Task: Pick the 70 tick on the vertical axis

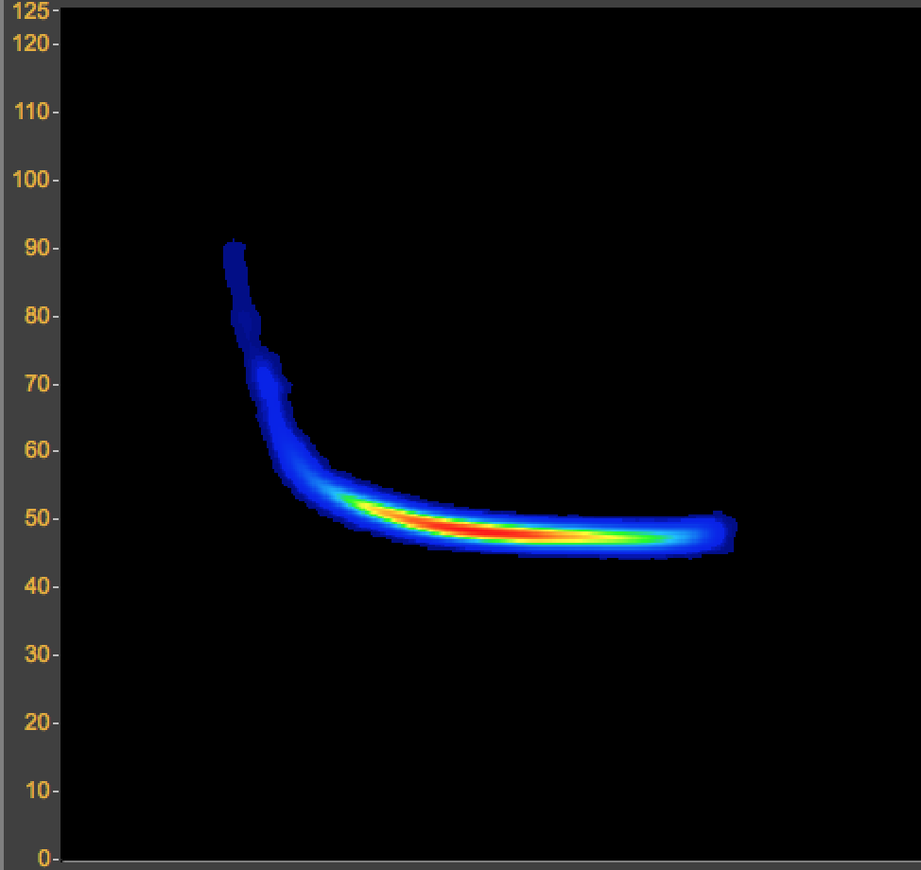Action: click(36, 384)
